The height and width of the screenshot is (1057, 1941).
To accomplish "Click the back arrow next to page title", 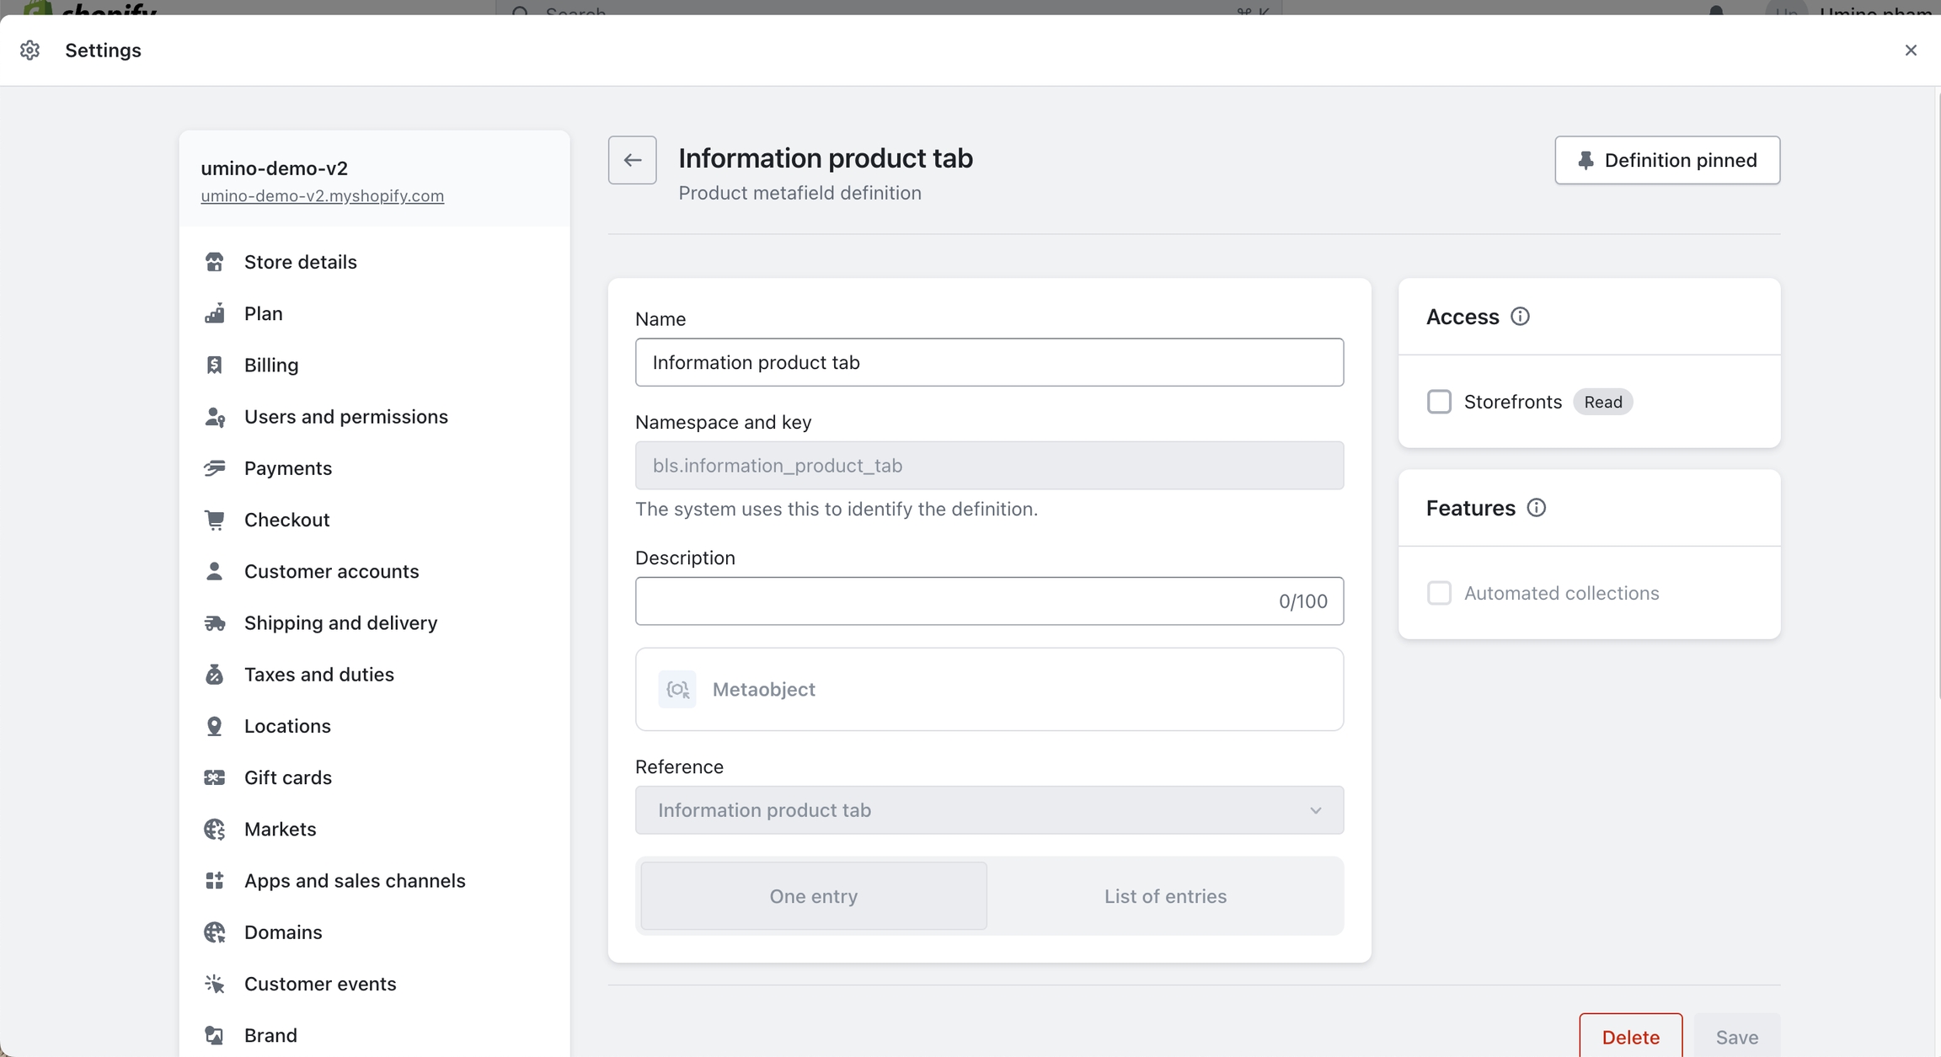I will pyautogui.click(x=632, y=160).
